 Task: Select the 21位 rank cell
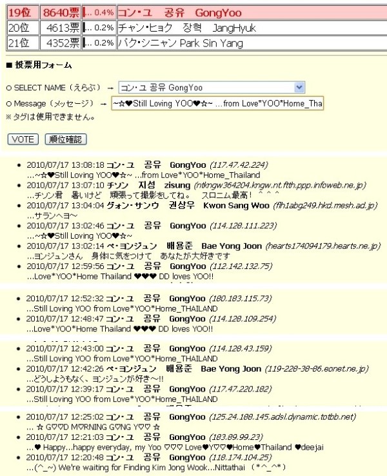pos(23,43)
